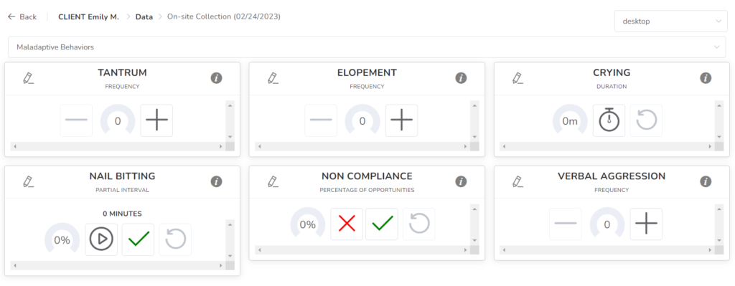Edit the Tantrum behavior with pencil icon
The height and width of the screenshot is (286, 735).
[29, 78]
